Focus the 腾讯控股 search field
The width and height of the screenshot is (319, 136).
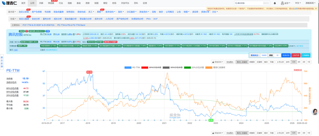point(252,3)
